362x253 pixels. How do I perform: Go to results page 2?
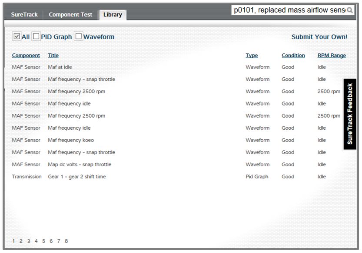click(21, 241)
